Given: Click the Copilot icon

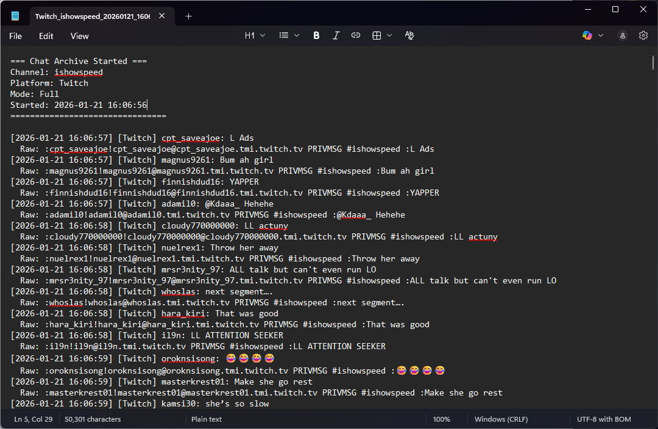Looking at the screenshot, I should 587,36.
